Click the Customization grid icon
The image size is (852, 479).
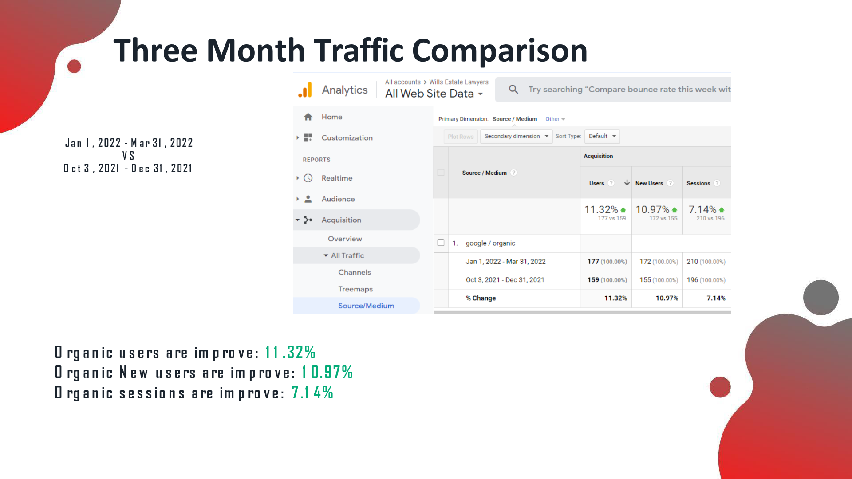pyautogui.click(x=308, y=137)
